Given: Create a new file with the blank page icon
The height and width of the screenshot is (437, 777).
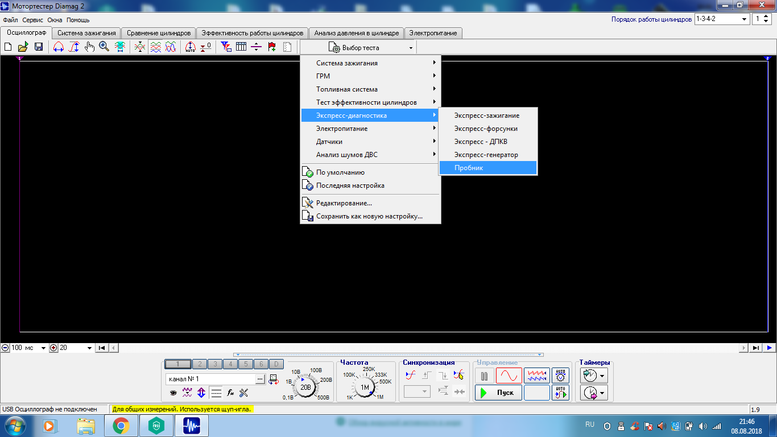Looking at the screenshot, I should [x=8, y=47].
